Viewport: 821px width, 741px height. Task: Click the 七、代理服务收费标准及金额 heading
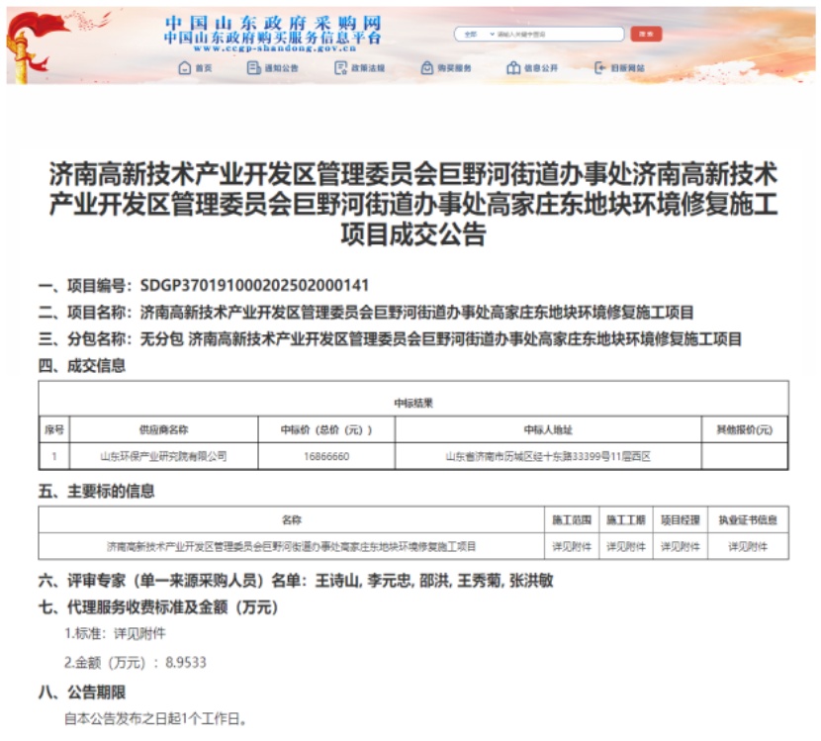coord(158,607)
